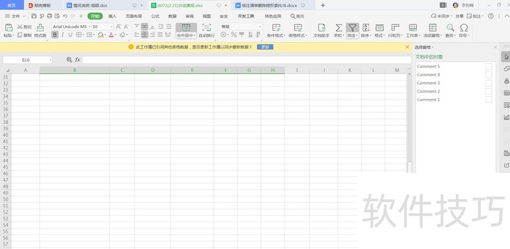Open the number format dropdown (常规)
510x249 pixels.
click(260, 27)
